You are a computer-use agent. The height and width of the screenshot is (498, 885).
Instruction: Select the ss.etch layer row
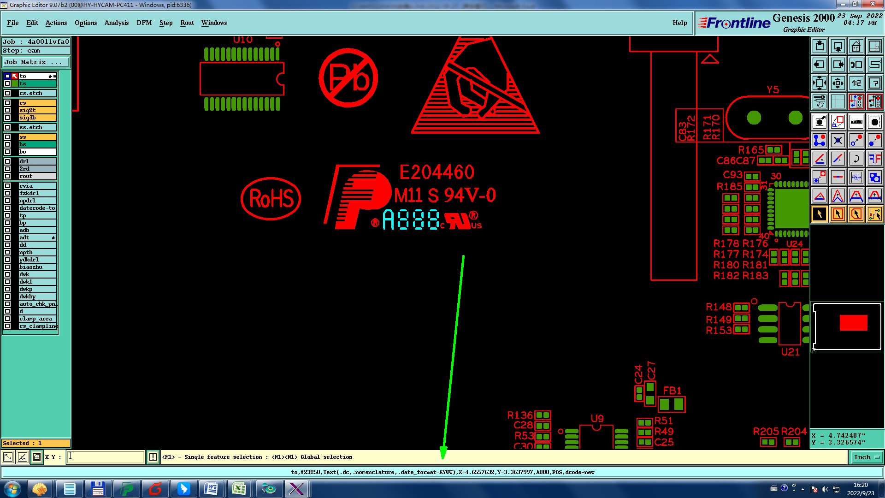(37, 127)
